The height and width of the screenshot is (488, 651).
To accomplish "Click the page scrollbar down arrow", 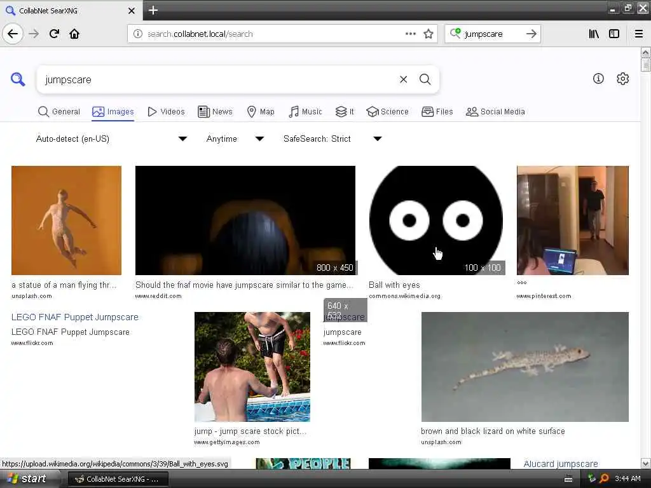I will point(645,463).
